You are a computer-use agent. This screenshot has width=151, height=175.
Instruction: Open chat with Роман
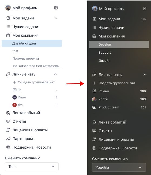(x=119, y=91)
